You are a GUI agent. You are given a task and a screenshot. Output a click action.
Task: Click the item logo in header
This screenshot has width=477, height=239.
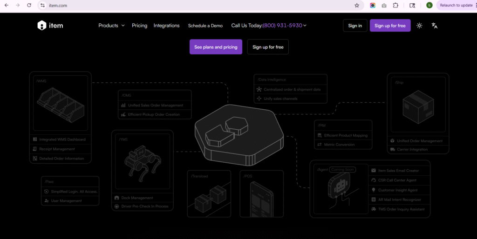(x=50, y=26)
